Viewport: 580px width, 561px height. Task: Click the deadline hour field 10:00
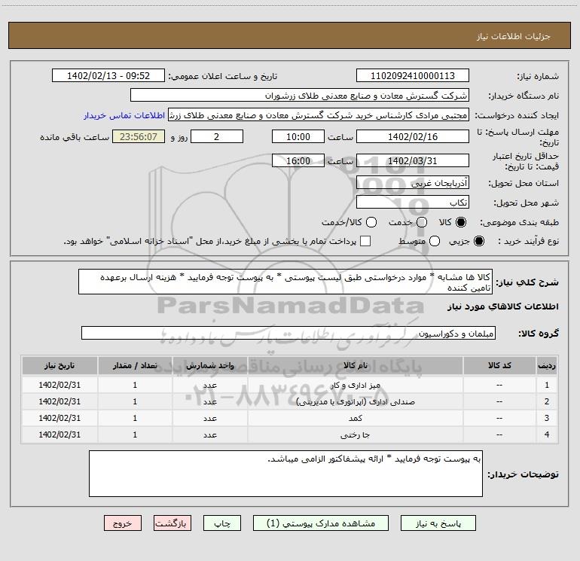click(298, 136)
